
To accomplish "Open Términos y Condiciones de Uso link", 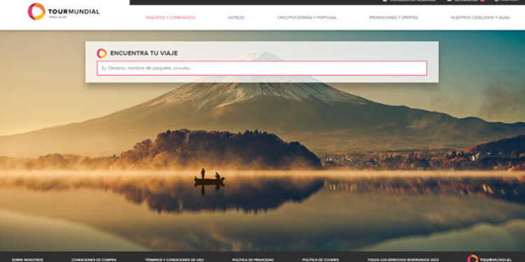I will 174,260.
